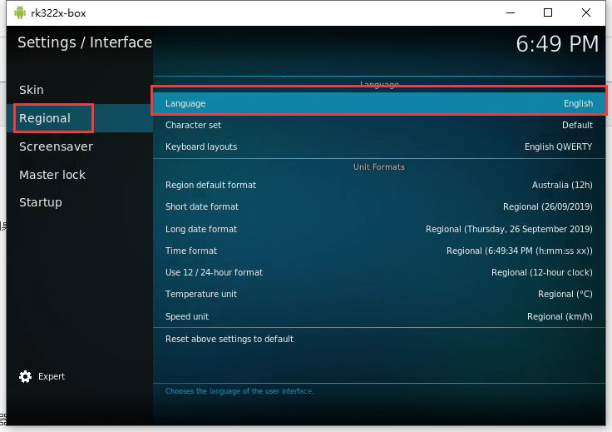
Task: Click the Regional (6:49:34 PM) time value
Action: (x=519, y=251)
